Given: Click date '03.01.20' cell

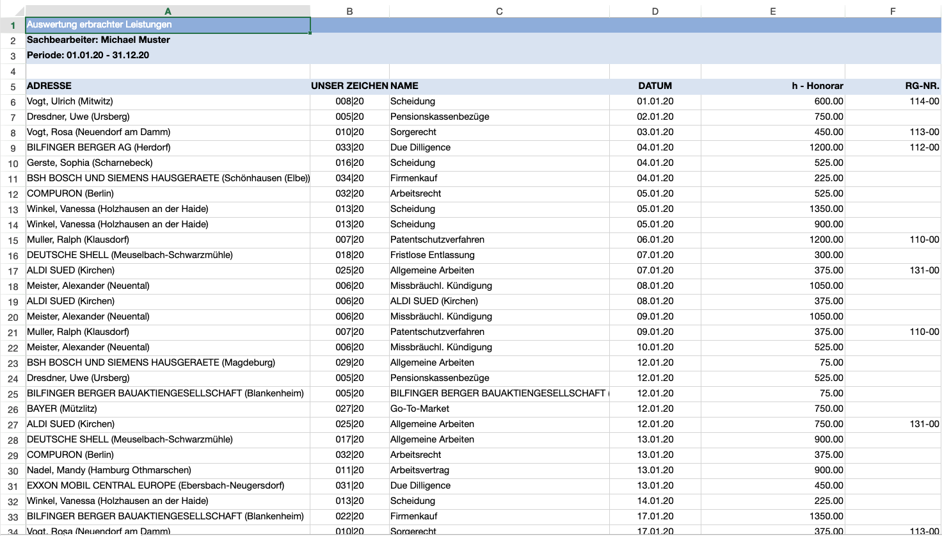Looking at the screenshot, I should pos(655,133).
